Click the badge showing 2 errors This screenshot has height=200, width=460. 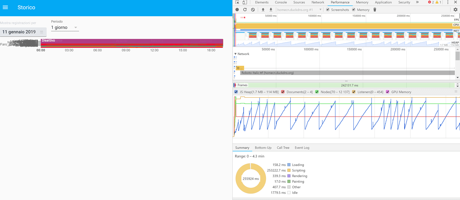pyautogui.click(x=430, y=2)
